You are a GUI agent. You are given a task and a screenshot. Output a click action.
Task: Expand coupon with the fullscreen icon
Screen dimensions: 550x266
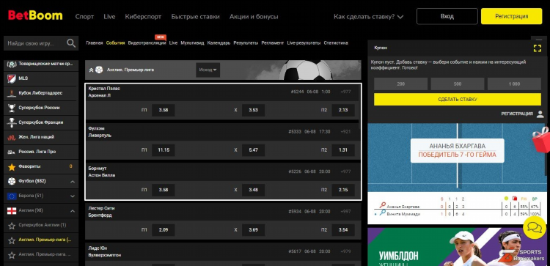point(537,48)
